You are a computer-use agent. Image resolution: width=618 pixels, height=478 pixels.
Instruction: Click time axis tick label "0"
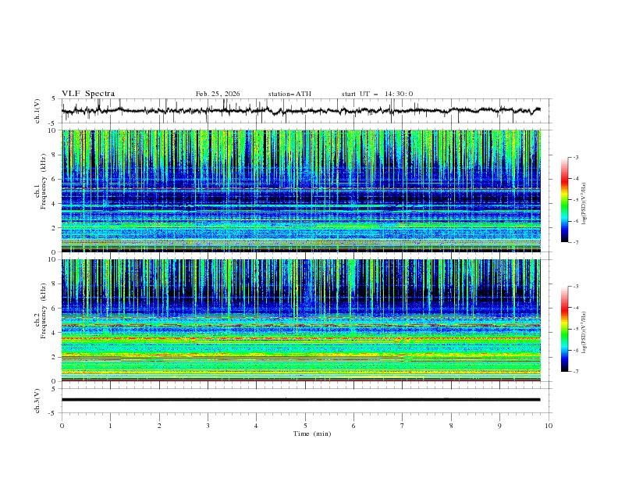(62, 426)
